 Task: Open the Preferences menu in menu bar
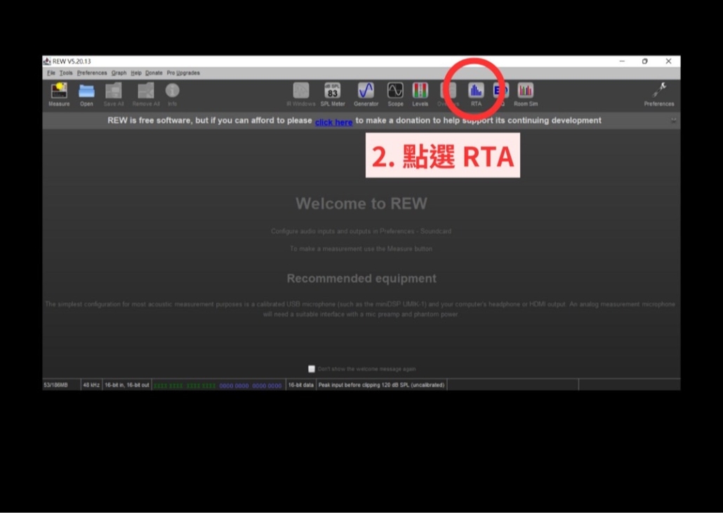point(92,73)
